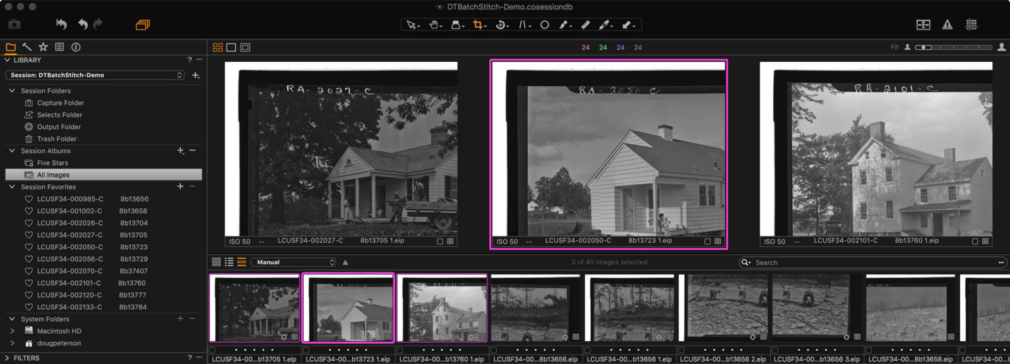
Task: Click Fit zoom label in viewer
Action: pos(894,47)
